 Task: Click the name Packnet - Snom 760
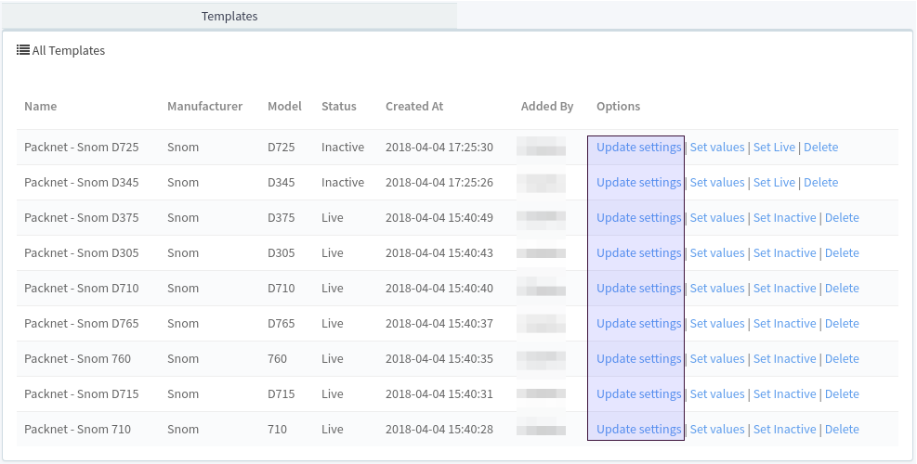pos(77,359)
